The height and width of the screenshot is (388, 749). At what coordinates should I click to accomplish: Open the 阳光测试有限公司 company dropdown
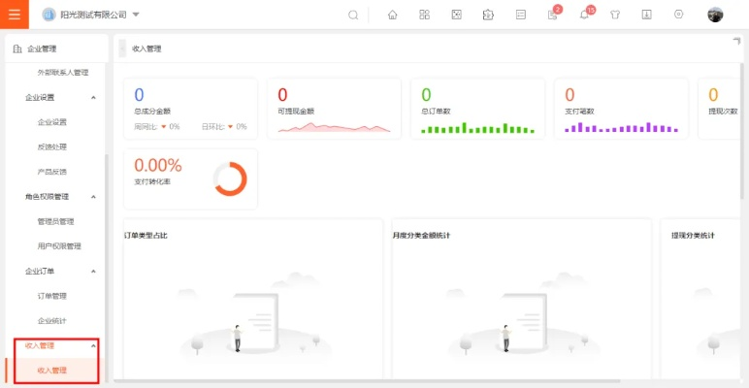pyautogui.click(x=91, y=15)
